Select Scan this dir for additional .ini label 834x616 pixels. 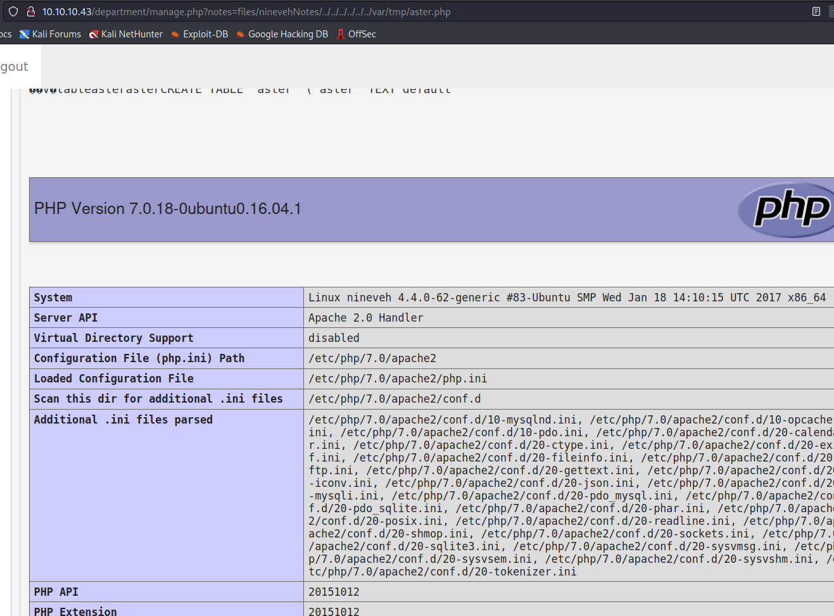[x=158, y=399]
